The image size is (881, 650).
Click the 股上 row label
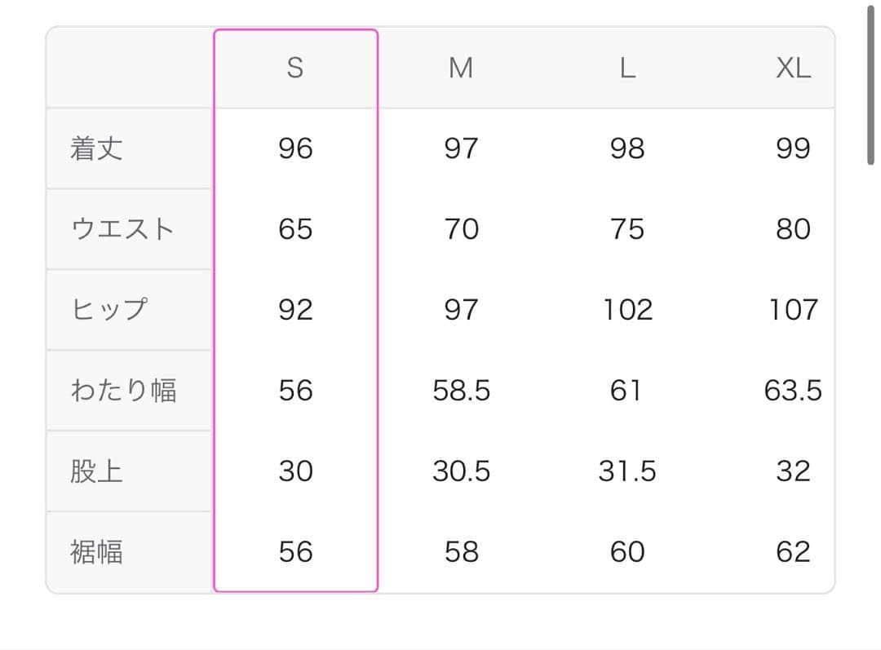click(97, 471)
